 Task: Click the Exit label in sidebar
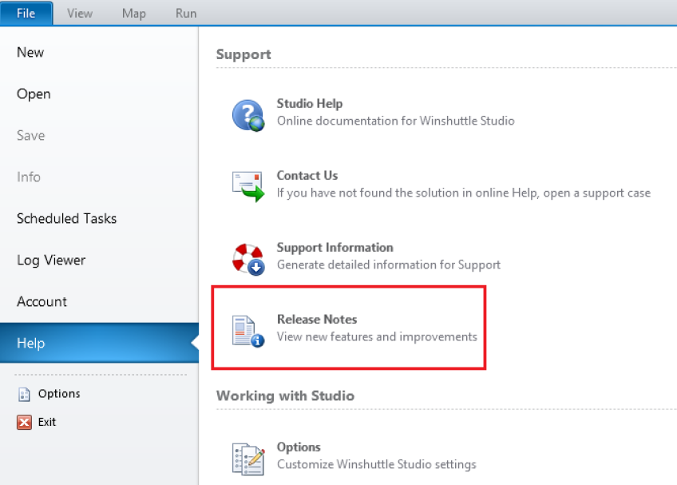47,422
